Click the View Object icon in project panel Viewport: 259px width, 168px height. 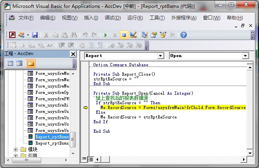coord(19,63)
